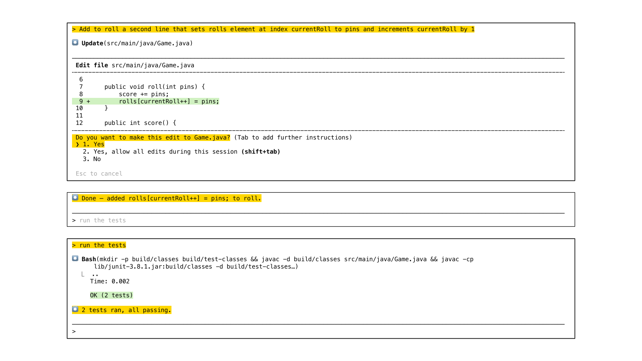
Task: Click the '(Tab to add further instructions)' hint
Action: click(293, 137)
